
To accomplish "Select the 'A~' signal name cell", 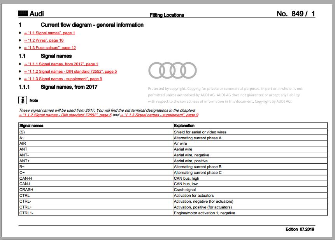I will (96, 138).
